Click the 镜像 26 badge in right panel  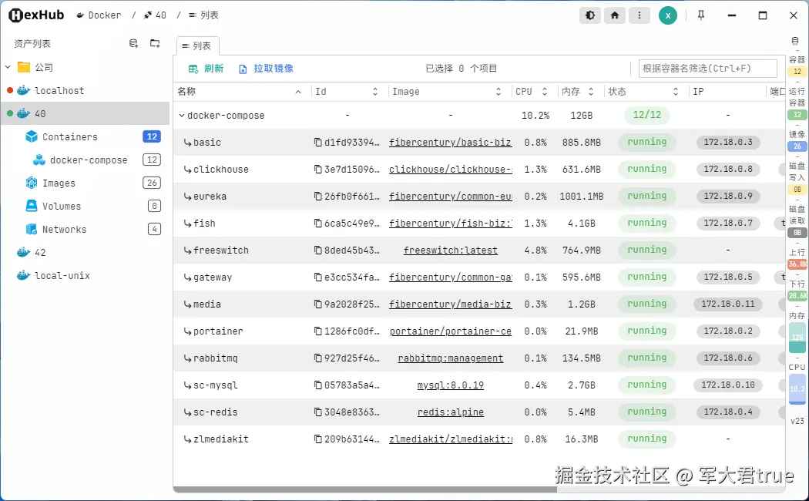pyautogui.click(x=797, y=146)
